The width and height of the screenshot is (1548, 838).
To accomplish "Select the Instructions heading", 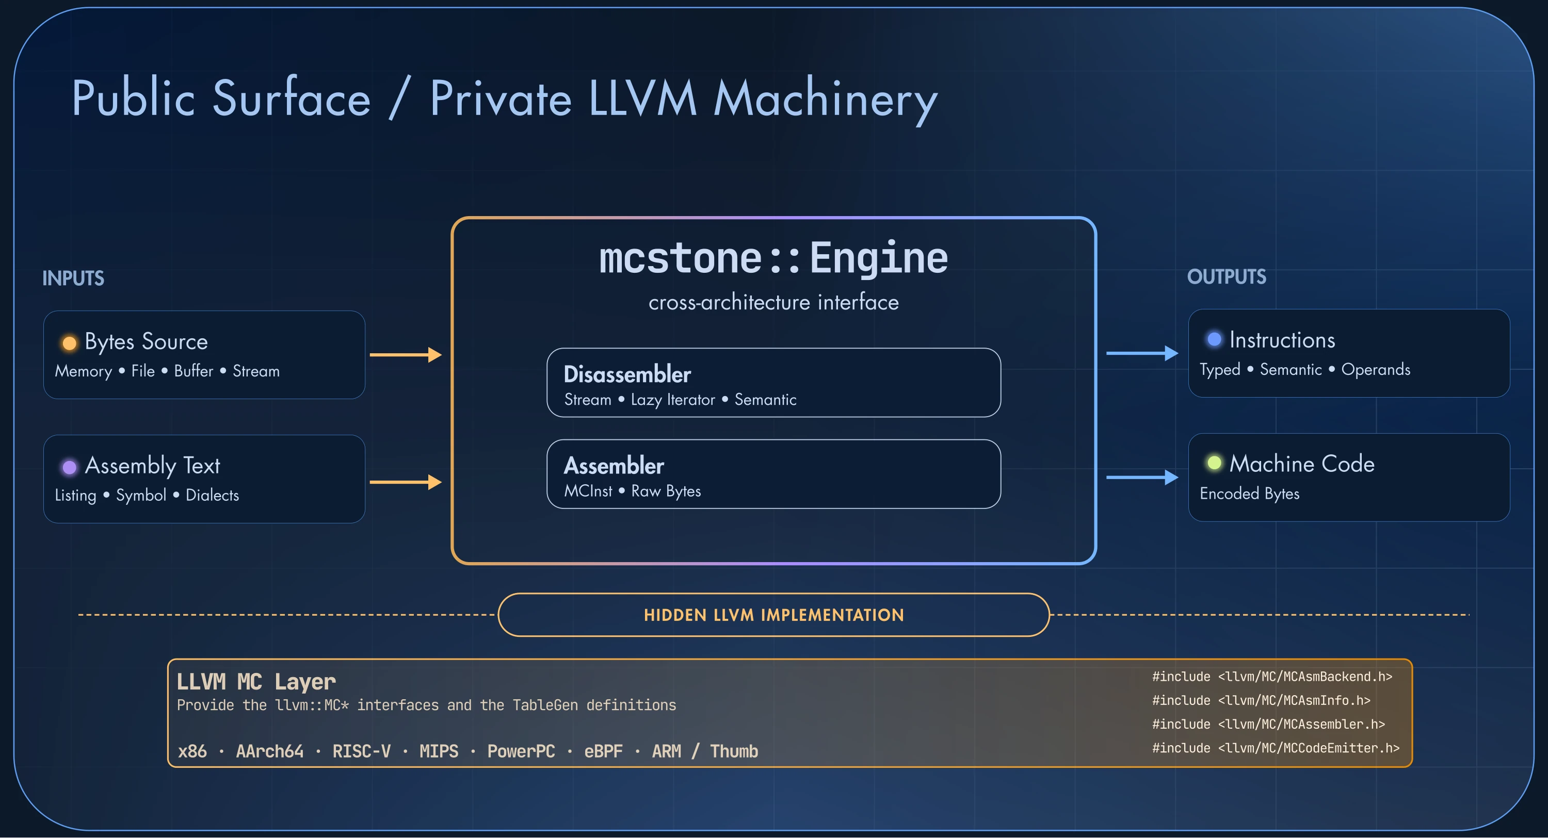I will (x=1282, y=340).
